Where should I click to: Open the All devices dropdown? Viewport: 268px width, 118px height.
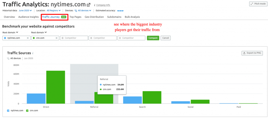point(83,10)
